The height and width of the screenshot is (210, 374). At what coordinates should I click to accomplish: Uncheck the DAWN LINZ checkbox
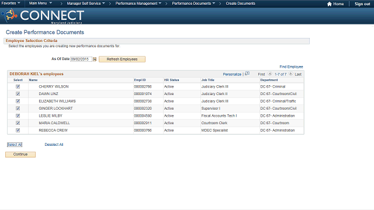point(18,94)
